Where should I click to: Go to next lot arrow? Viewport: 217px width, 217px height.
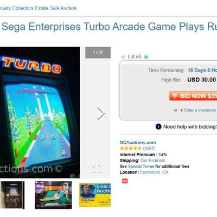(146, 57)
